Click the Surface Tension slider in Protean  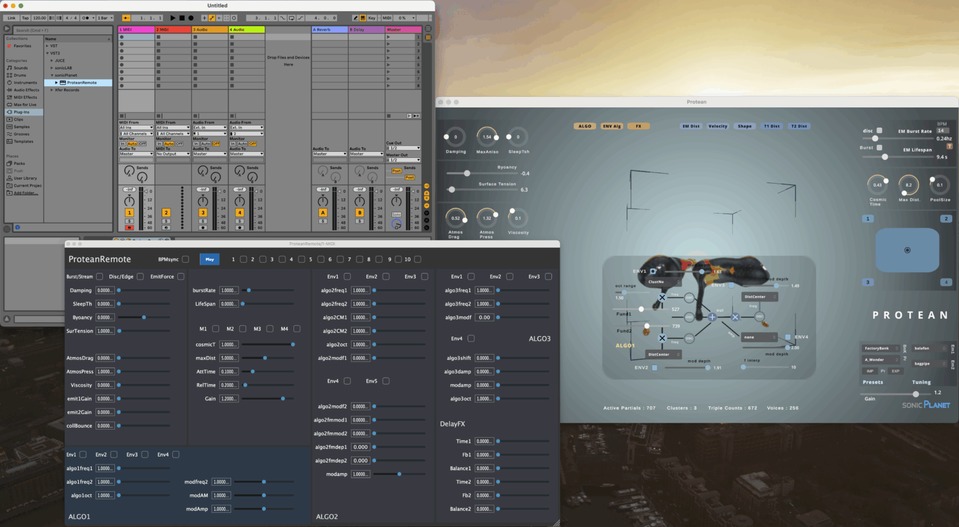[x=452, y=189]
